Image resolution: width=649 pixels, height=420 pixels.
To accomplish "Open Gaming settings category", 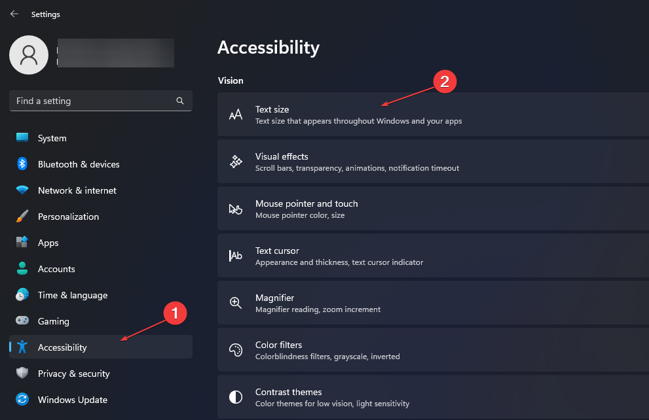I will pos(101,321).
